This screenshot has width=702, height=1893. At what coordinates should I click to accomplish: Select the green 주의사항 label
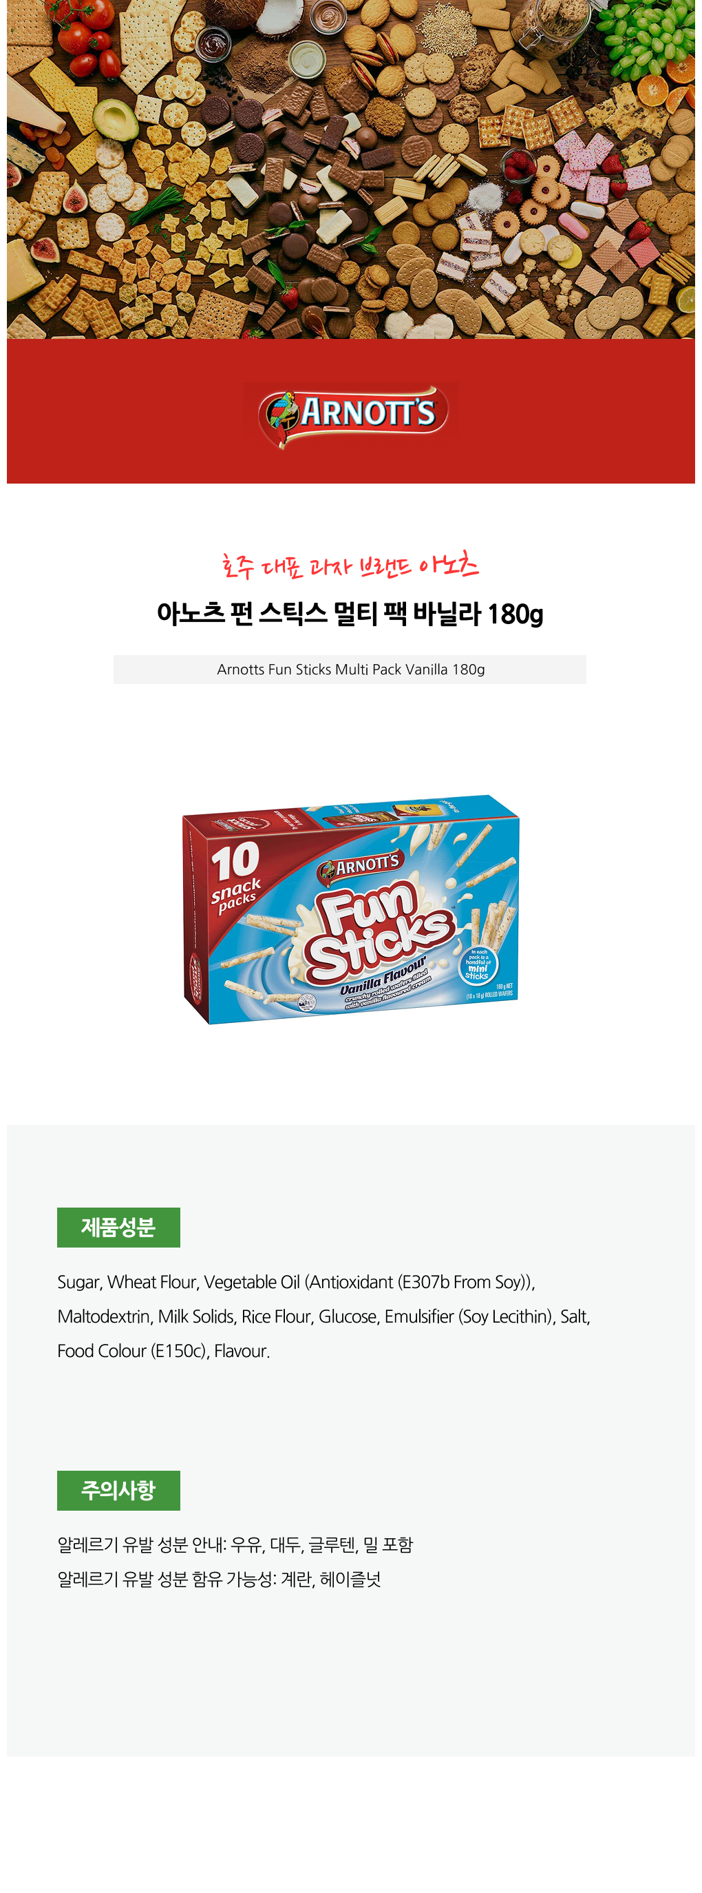click(x=118, y=1490)
